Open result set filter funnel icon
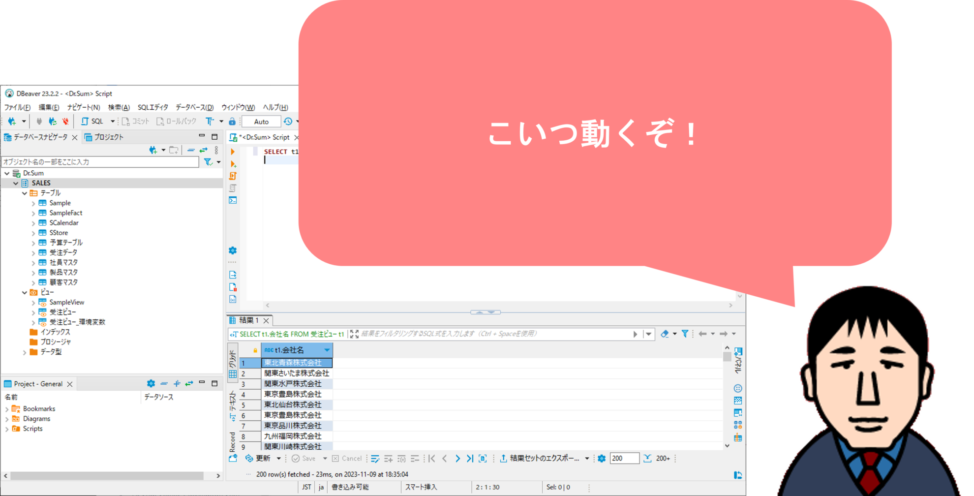The image size is (974, 496). point(684,334)
